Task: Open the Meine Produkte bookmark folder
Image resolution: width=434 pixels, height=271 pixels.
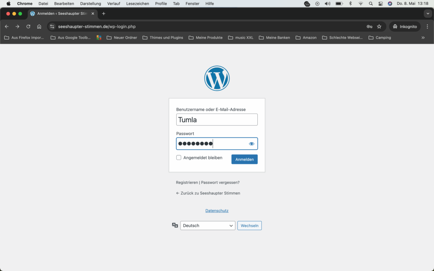Action: pos(206,38)
